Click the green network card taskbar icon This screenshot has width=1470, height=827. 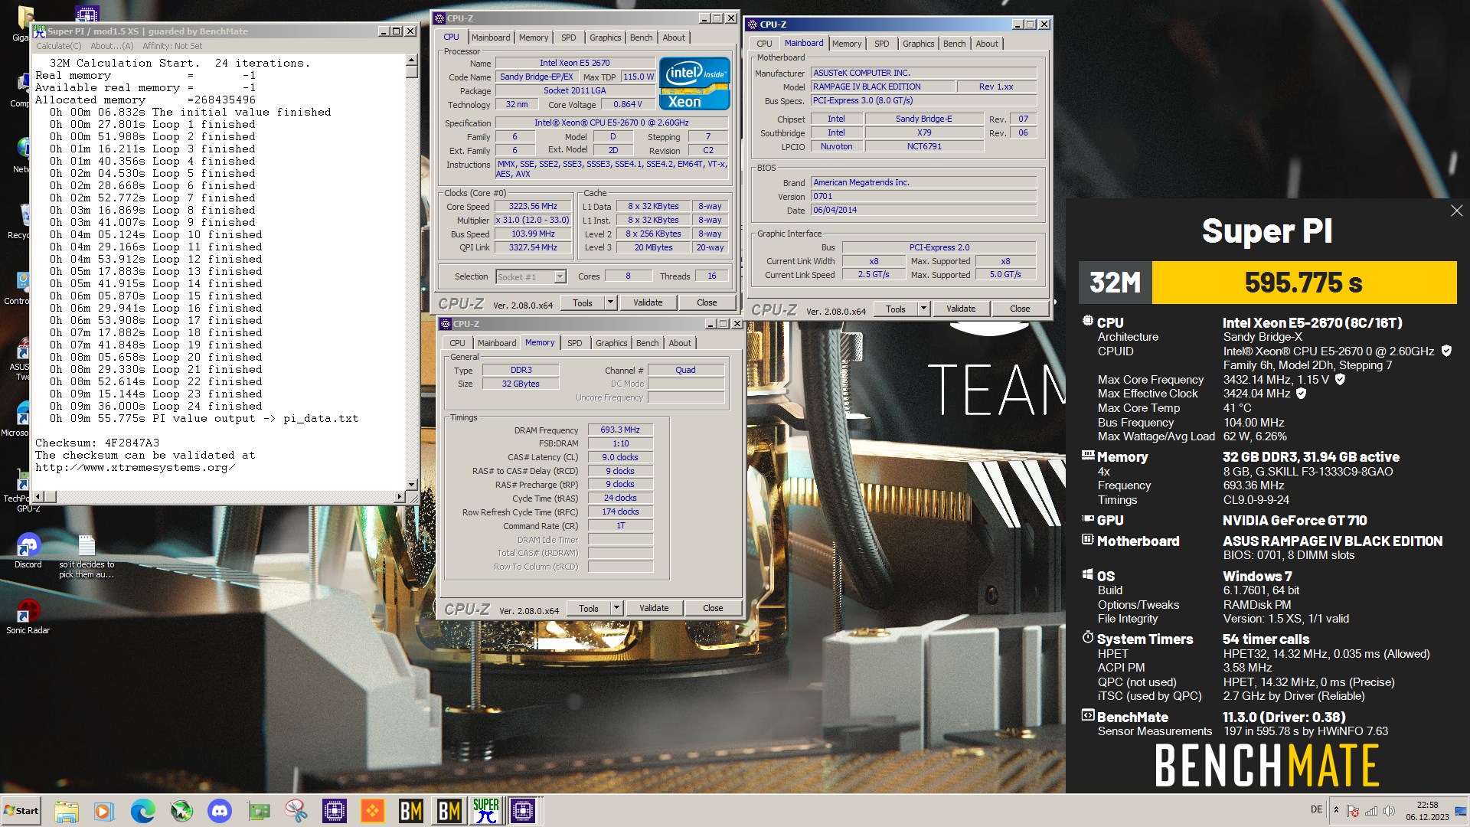click(258, 811)
